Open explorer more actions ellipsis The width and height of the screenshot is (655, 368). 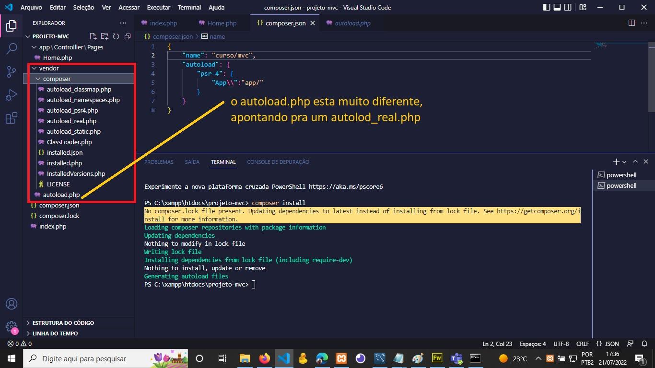point(123,23)
